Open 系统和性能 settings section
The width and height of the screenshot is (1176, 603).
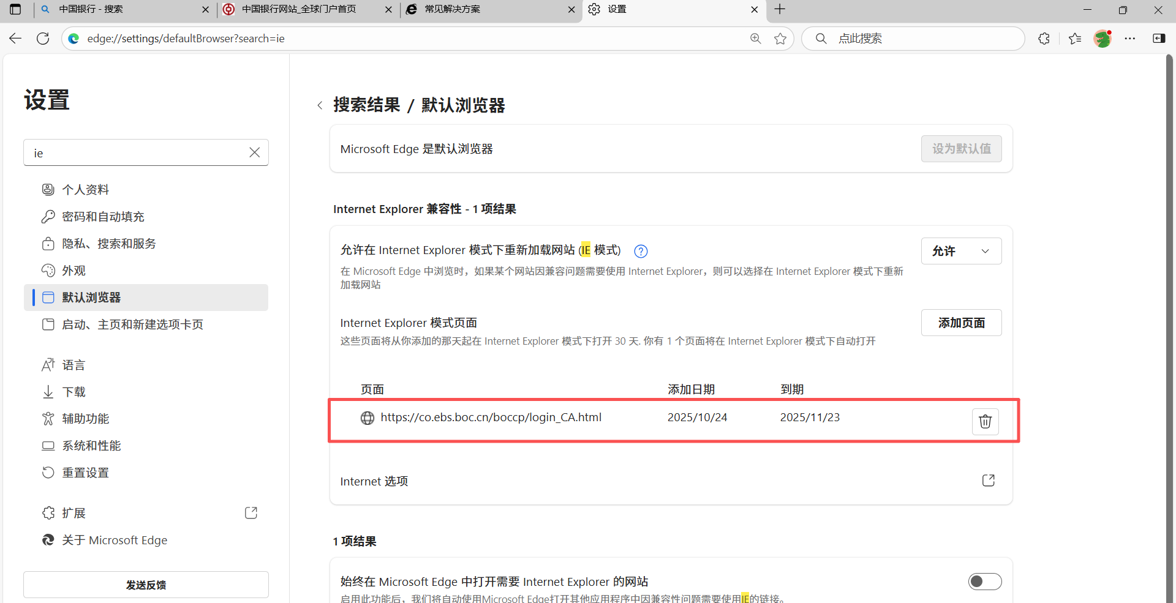click(146, 446)
